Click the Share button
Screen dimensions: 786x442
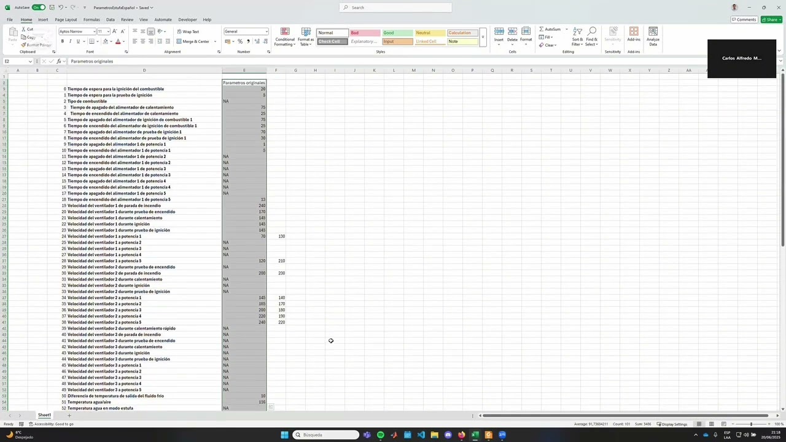(x=771, y=20)
